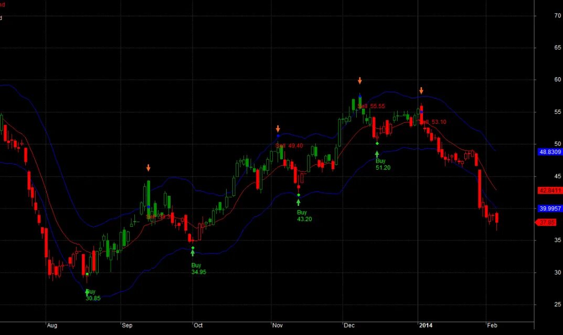Open the white indicator label top left

2,18
